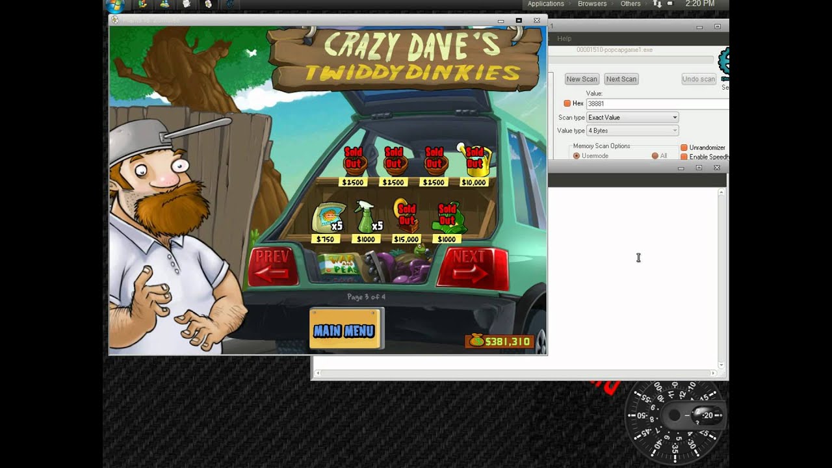
Task: Click the Value field containing 38881
Action: 656,103
